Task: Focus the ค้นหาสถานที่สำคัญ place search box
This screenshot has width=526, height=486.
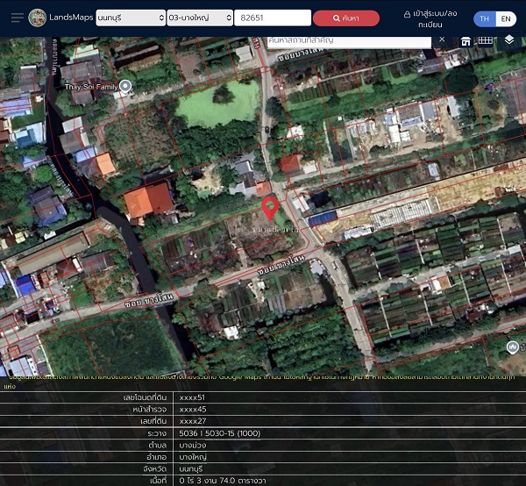Action: [351, 39]
